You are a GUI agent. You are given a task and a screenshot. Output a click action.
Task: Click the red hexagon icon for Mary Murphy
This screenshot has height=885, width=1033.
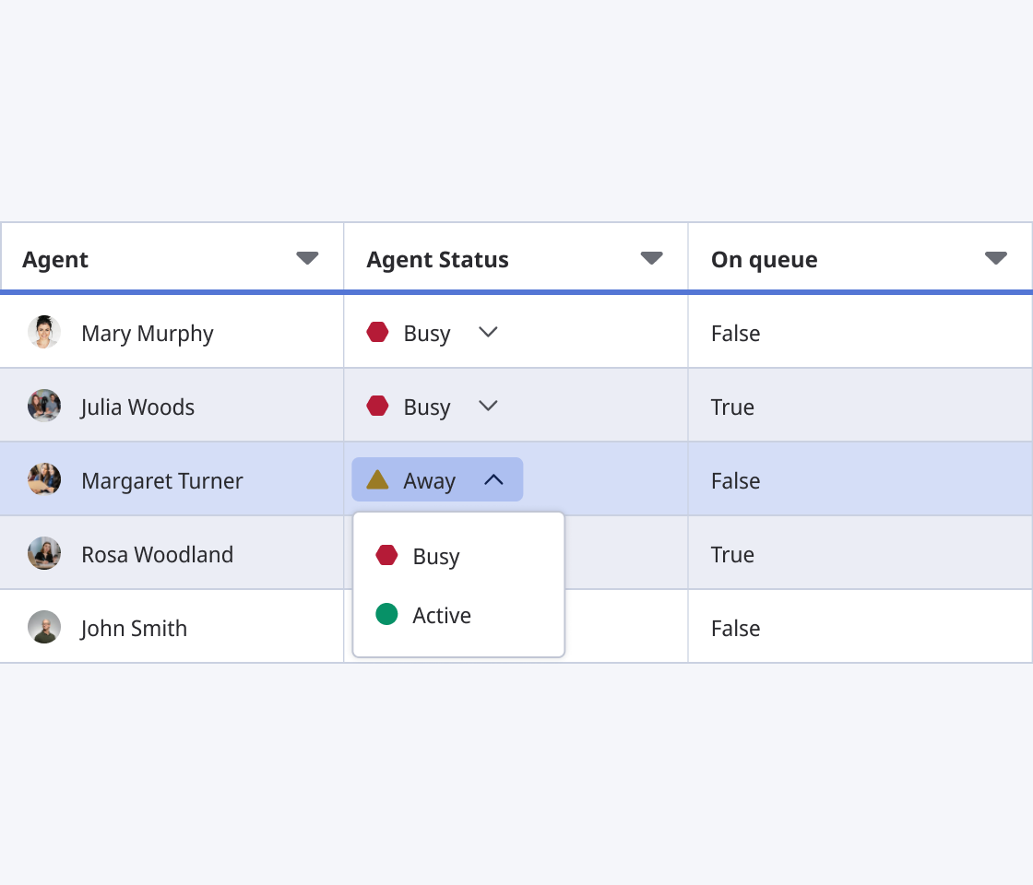377,332
